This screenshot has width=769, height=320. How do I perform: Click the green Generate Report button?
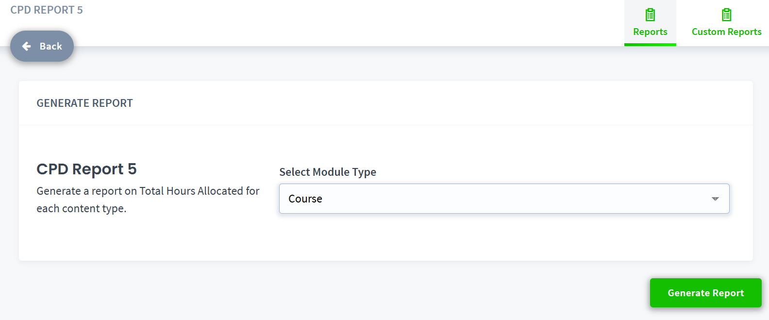coord(705,293)
